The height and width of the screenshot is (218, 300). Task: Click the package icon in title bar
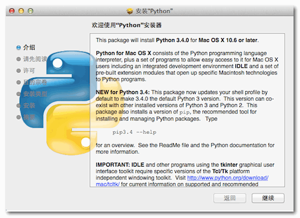point(130,11)
